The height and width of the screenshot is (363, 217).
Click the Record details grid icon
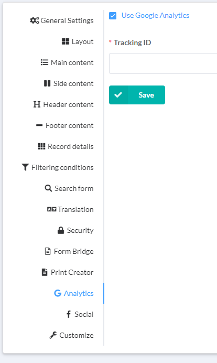click(41, 146)
